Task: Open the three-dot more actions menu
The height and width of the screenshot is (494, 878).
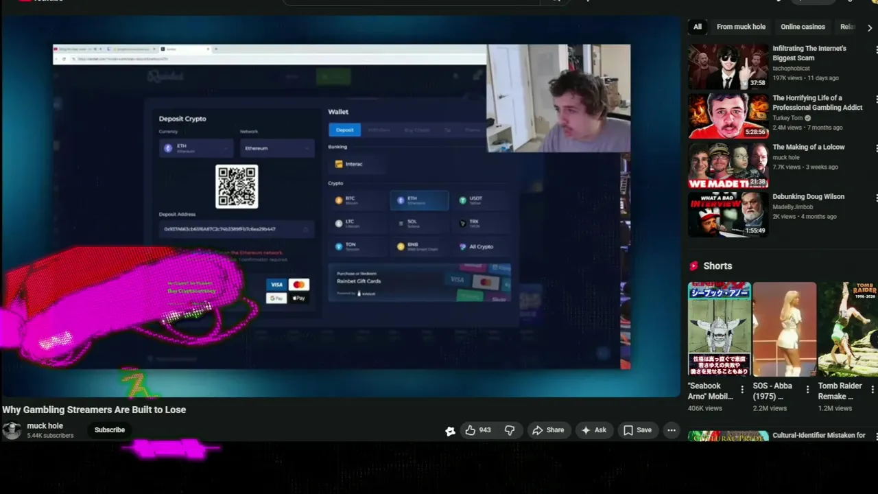Action: pyautogui.click(x=672, y=430)
